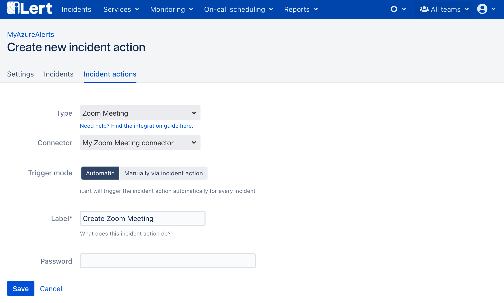
Task: Open the Reports menu
Action: (x=301, y=10)
